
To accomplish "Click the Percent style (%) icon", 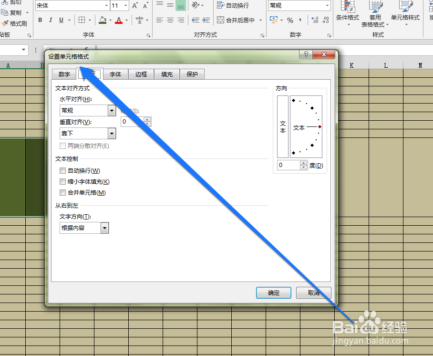I will 290,20.
